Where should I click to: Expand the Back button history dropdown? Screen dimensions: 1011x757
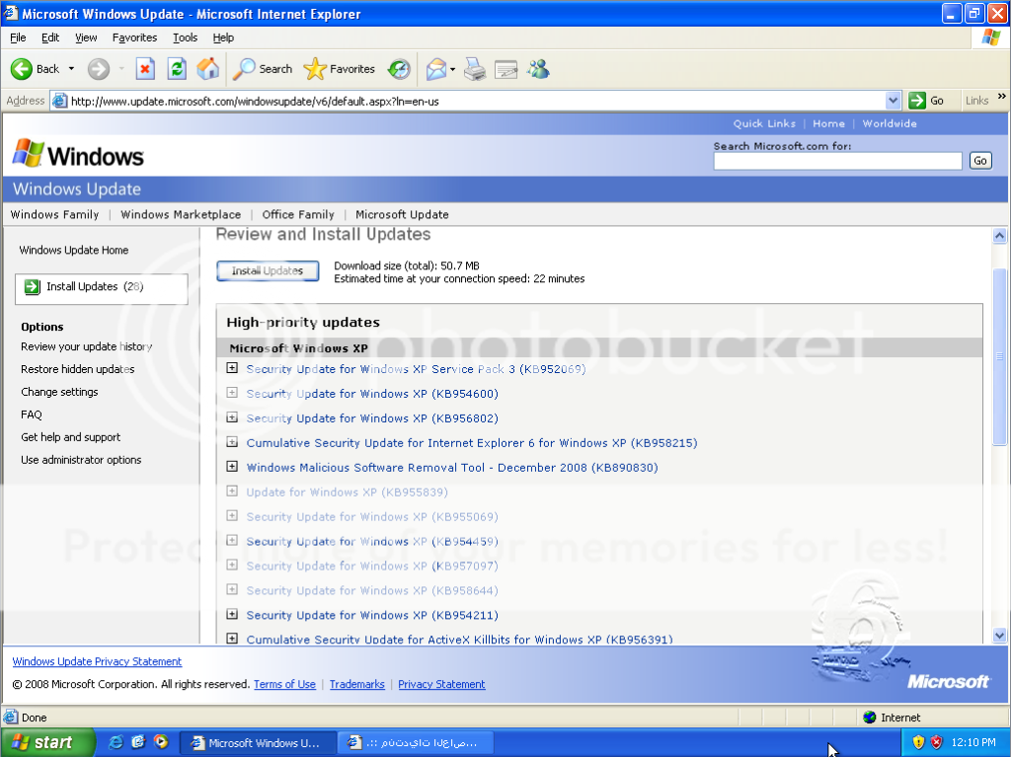71,69
